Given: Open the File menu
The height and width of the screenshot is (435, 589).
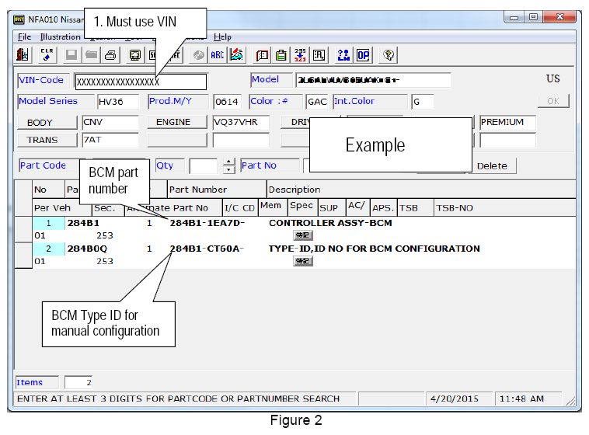Looking at the screenshot, I should coord(24,37).
